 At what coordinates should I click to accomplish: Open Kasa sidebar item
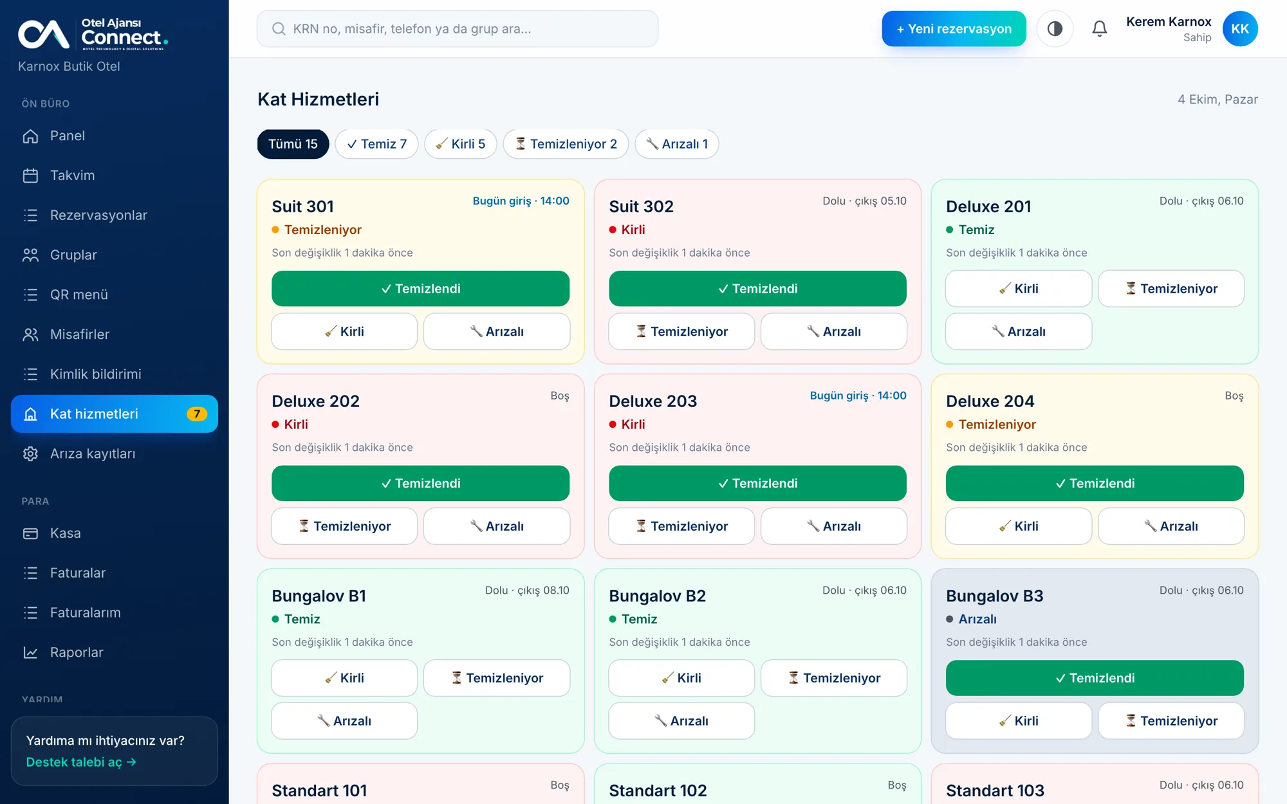tap(115, 533)
